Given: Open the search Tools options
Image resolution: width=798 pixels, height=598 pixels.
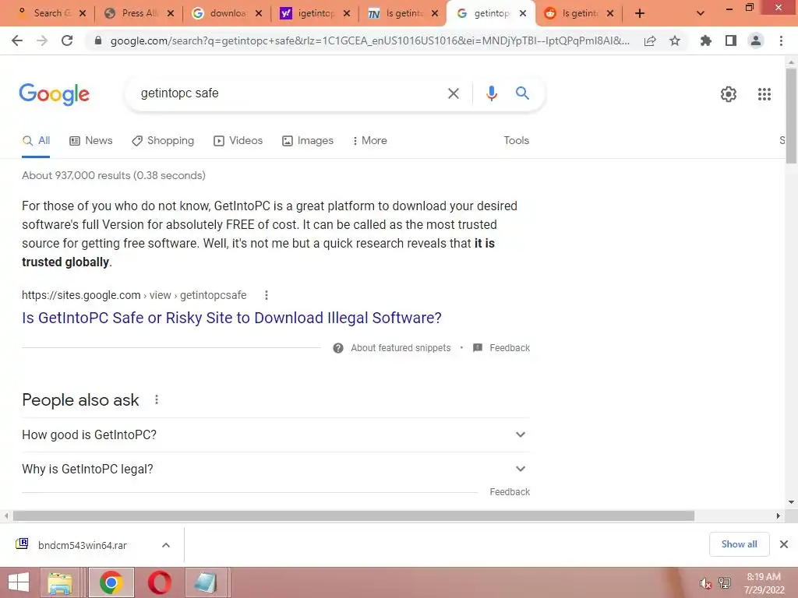Looking at the screenshot, I should click(x=516, y=140).
